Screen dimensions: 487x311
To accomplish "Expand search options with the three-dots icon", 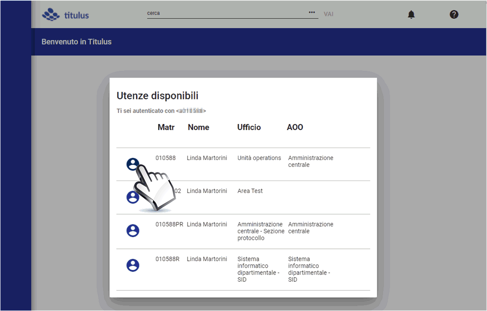I will 312,13.
